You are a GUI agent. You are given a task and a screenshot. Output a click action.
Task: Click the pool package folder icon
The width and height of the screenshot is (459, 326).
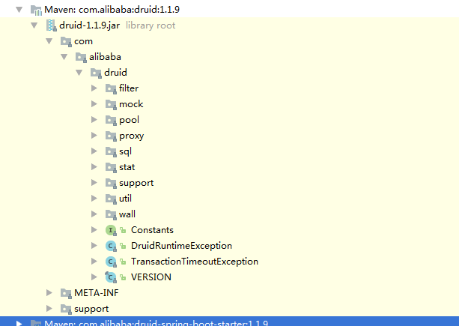tap(111, 121)
